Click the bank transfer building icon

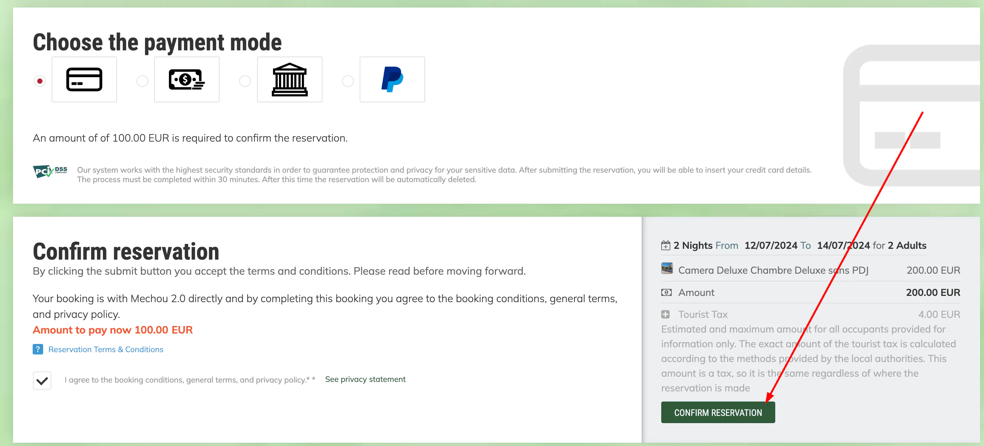click(x=289, y=79)
